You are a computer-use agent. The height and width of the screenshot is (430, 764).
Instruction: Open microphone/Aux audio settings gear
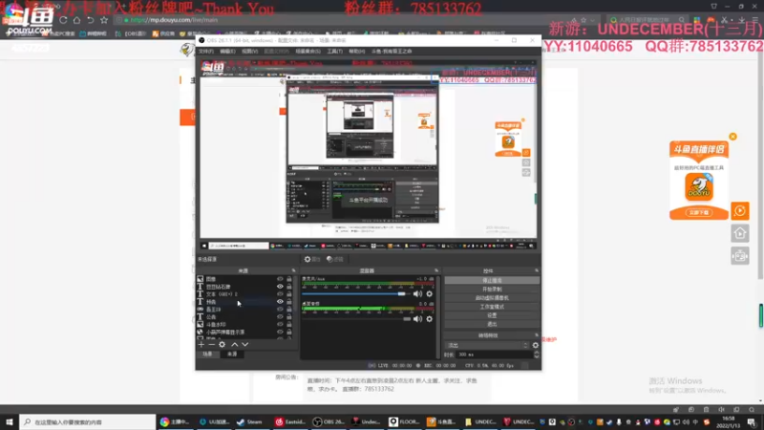pyautogui.click(x=429, y=294)
